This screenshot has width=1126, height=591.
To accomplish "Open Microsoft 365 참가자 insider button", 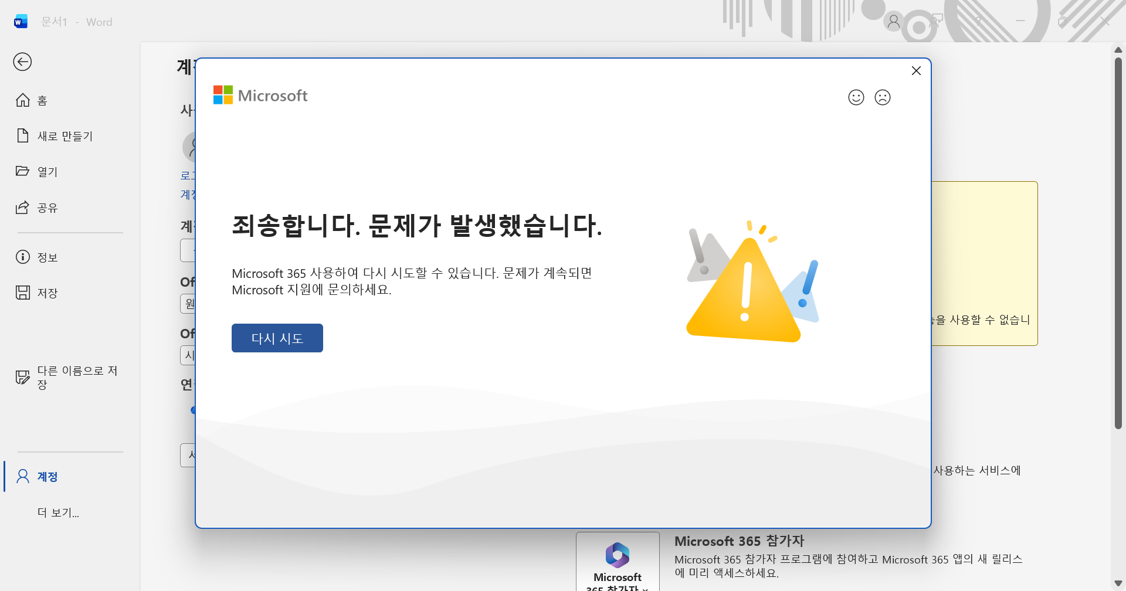I will pos(618,562).
